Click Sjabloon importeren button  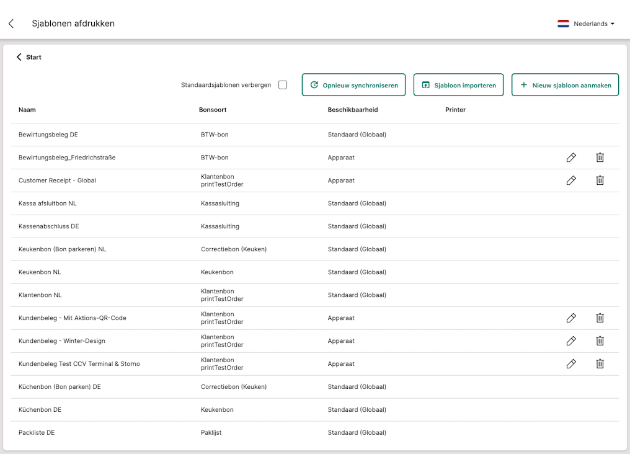click(458, 85)
